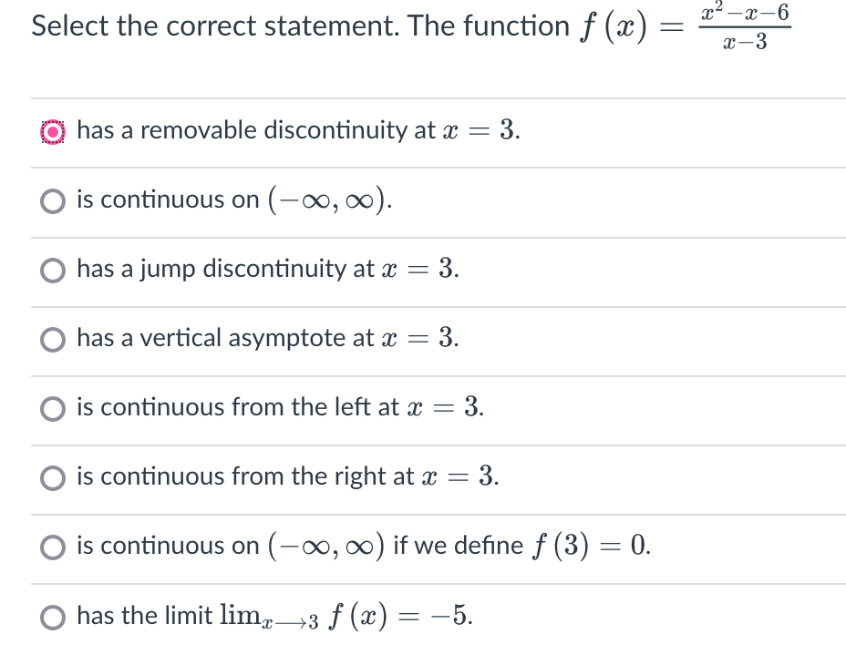846x665 pixels.
Task: Select the removable discontinuity at x = 3 option
Action: (x=53, y=131)
